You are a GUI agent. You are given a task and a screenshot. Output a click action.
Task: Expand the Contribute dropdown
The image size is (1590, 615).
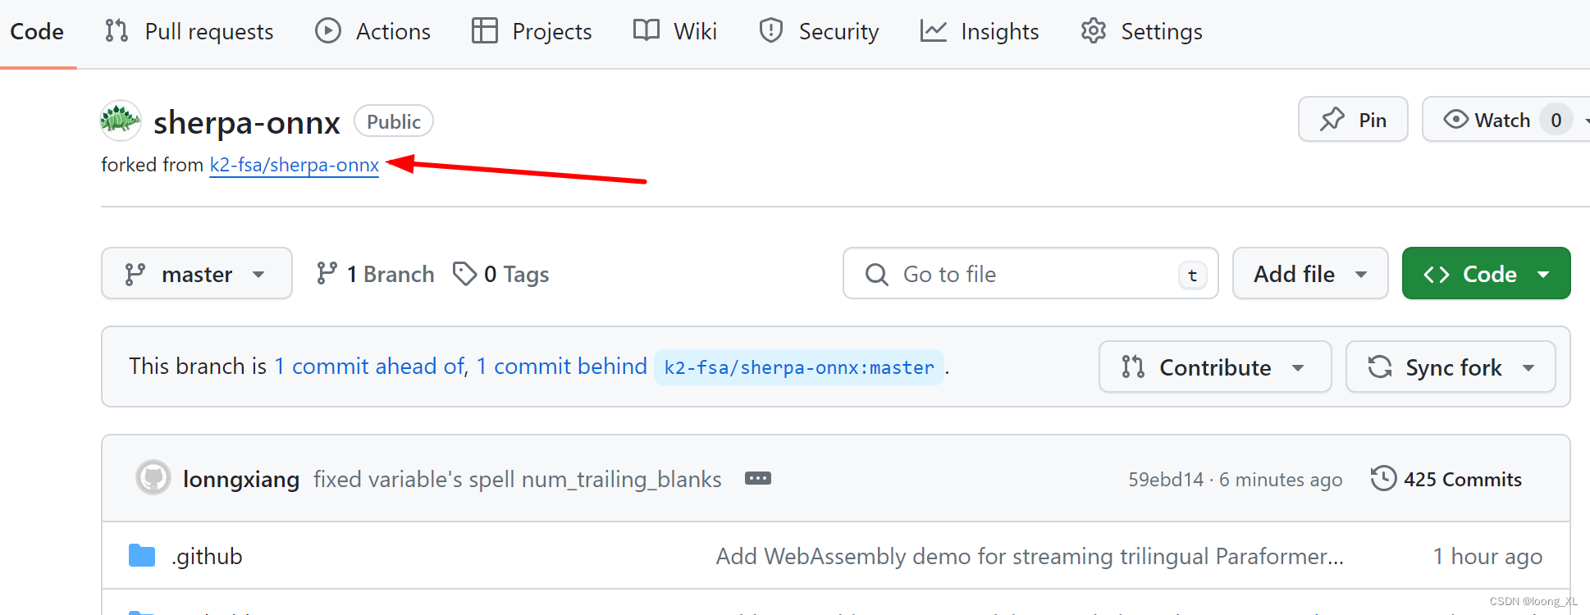coord(1215,367)
